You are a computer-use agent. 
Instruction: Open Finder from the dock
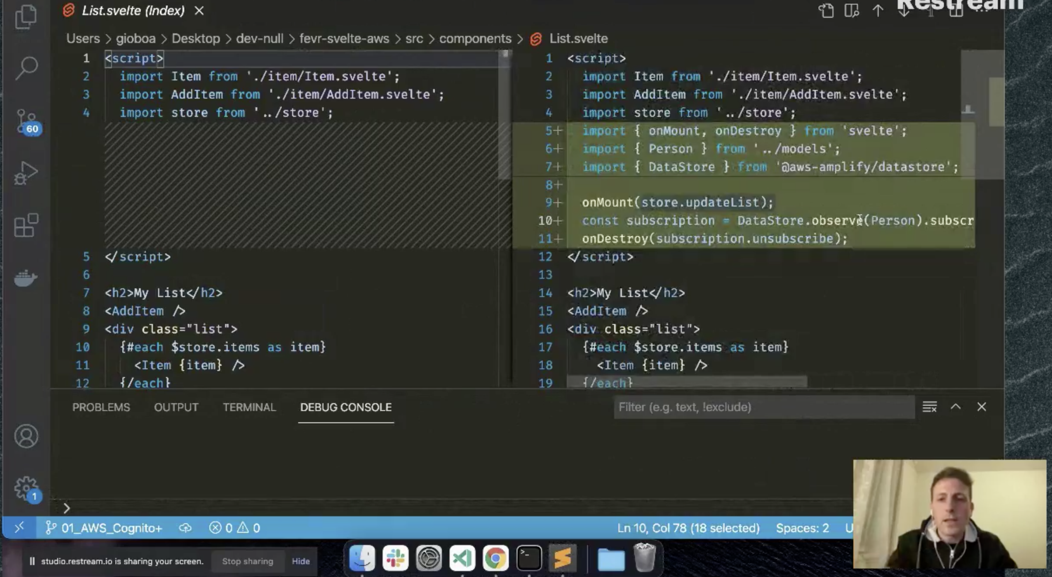(362, 558)
